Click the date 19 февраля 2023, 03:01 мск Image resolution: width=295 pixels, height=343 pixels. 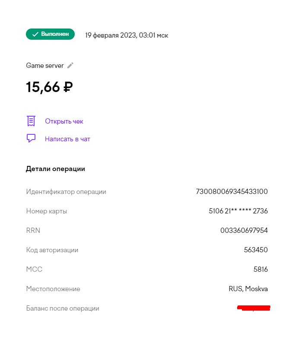click(127, 35)
